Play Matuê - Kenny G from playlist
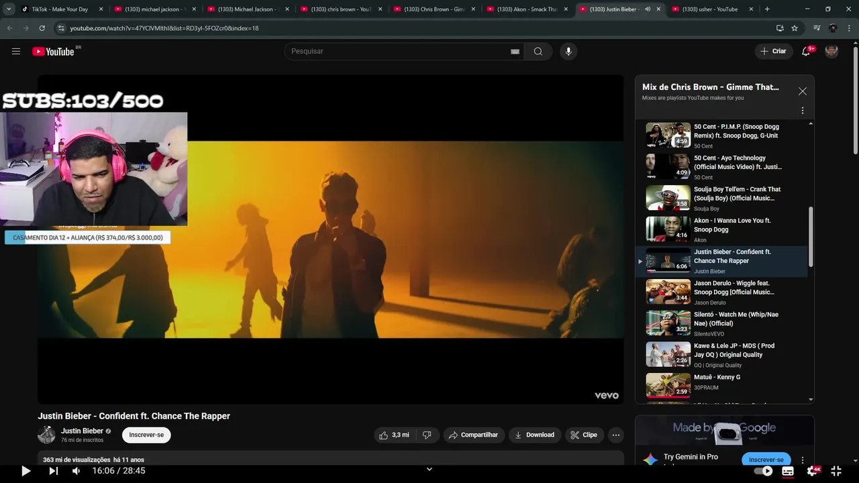859x483 pixels. (x=722, y=386)
